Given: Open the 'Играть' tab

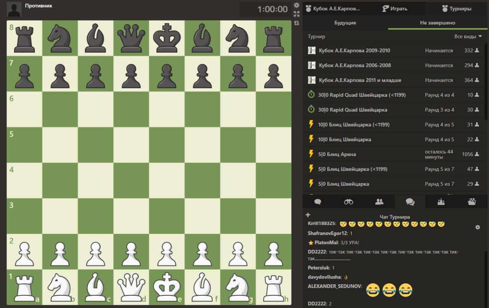Looking at the screenshot, I should point(395,8).
